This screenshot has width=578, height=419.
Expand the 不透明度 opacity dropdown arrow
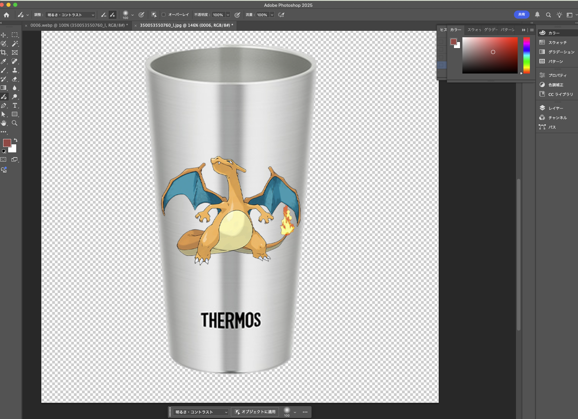228,15
